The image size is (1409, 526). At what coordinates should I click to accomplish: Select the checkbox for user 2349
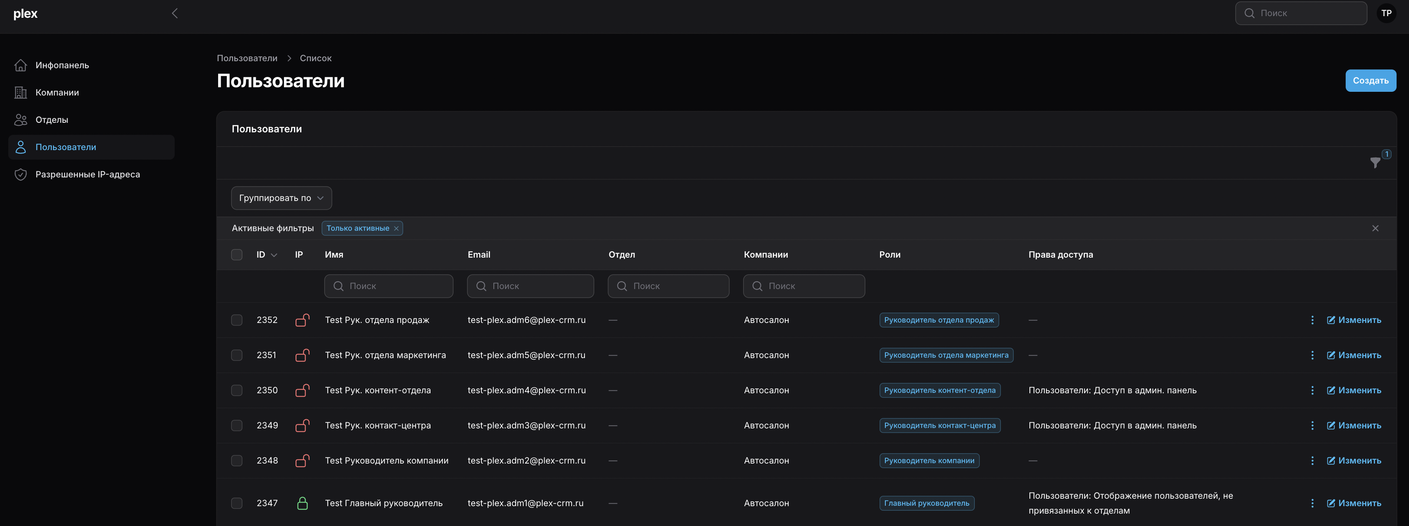point(237,426)
